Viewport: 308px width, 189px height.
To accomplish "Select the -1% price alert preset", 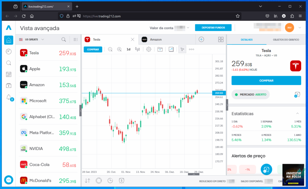I will (x=248, y=169).
